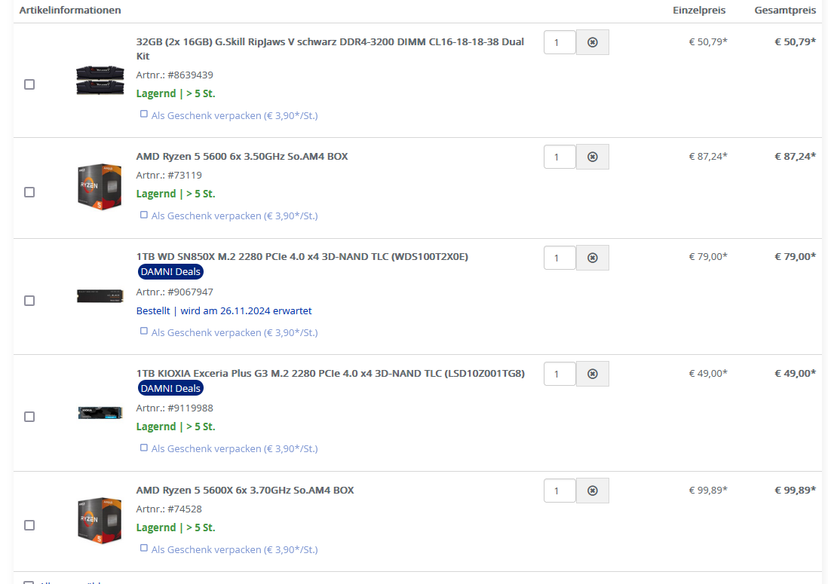Enable gift wrap for Ryzen 5 5600X

click(143, 548)
